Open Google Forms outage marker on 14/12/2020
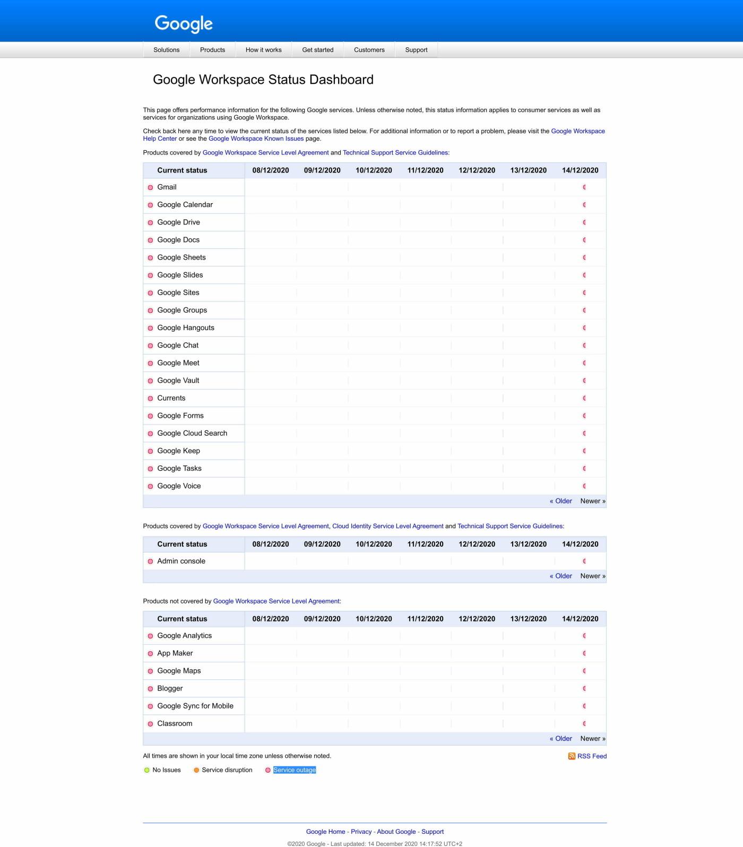Viewport: 743px width, 847px height. coord(584,416)
